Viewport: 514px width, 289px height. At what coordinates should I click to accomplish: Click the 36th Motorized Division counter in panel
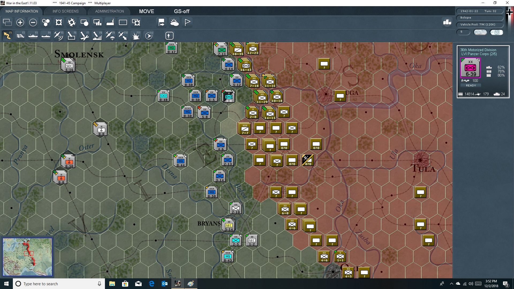tap(470, 68)
